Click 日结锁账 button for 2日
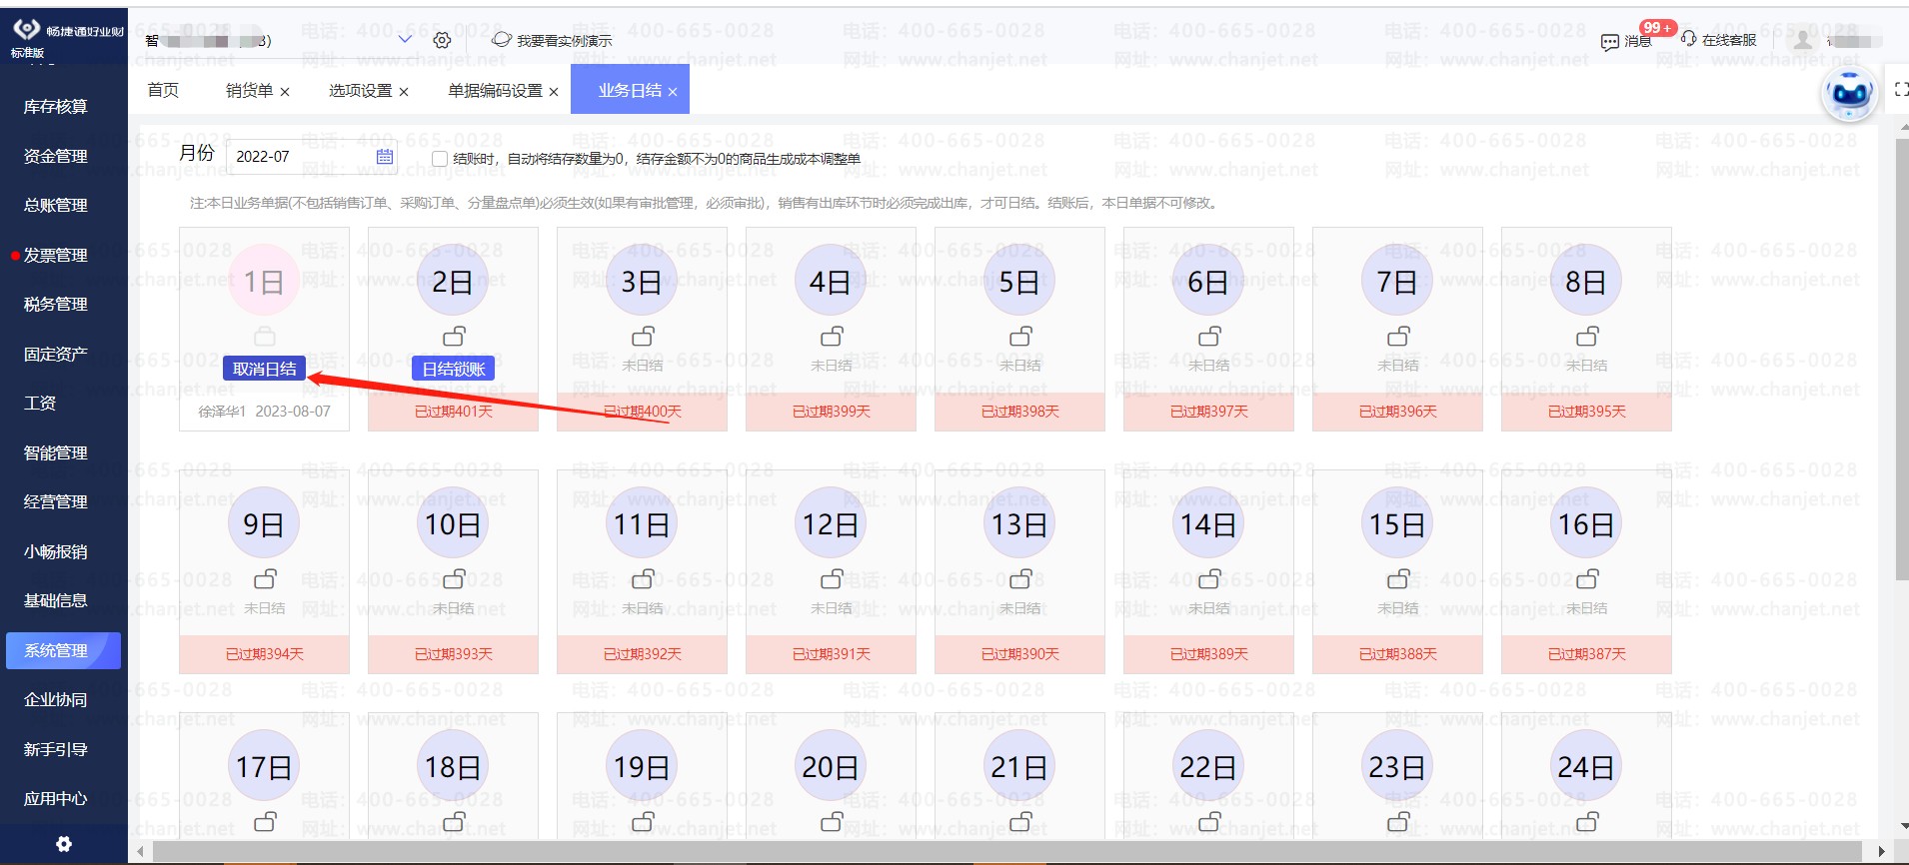 454,369
